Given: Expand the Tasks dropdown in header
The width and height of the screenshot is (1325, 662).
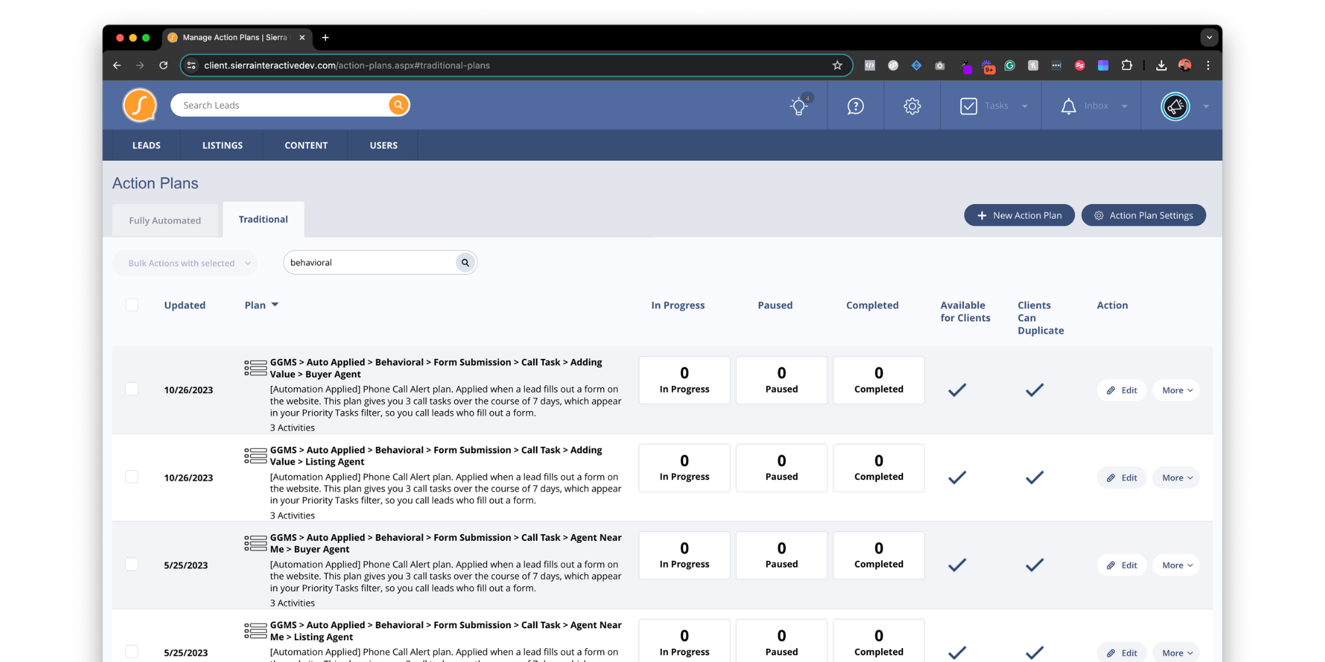Looking at the screenshot, I should coord(1024,106).
